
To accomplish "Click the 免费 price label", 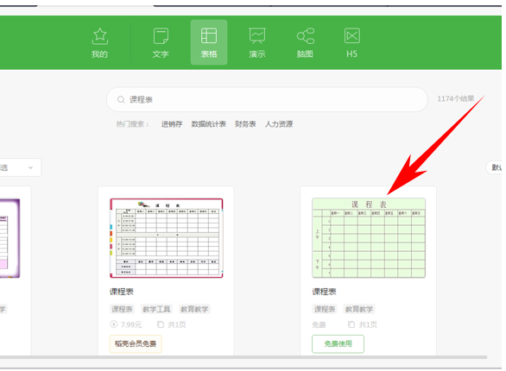I will (x=319, y=324).
